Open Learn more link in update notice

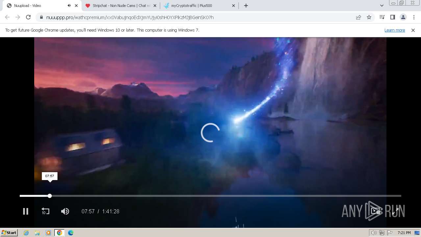[x=395, y=30]
